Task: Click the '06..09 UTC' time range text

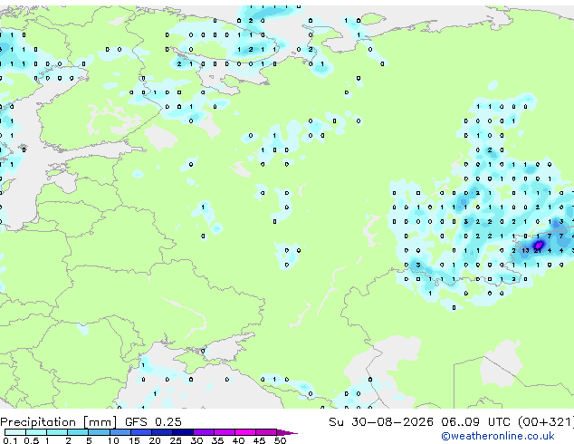Action: 475,422
